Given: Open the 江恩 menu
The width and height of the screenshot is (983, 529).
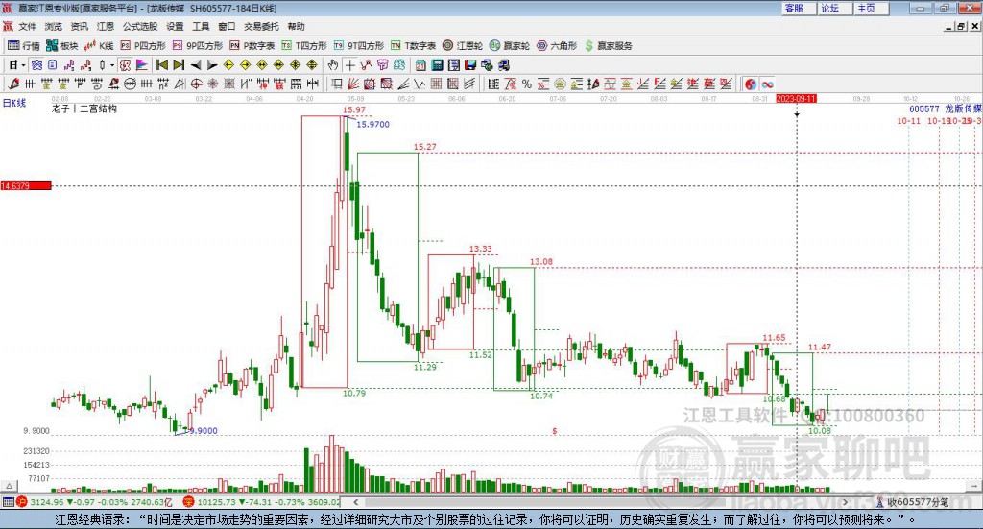Looking at the screenshot, I should (x=106, y=26).
